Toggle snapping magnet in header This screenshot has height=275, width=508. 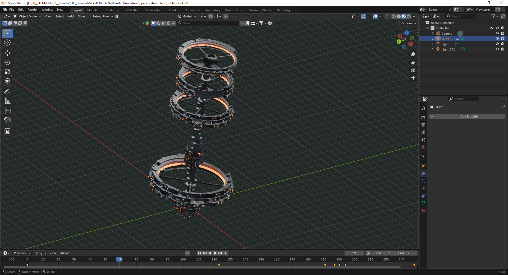210,16
